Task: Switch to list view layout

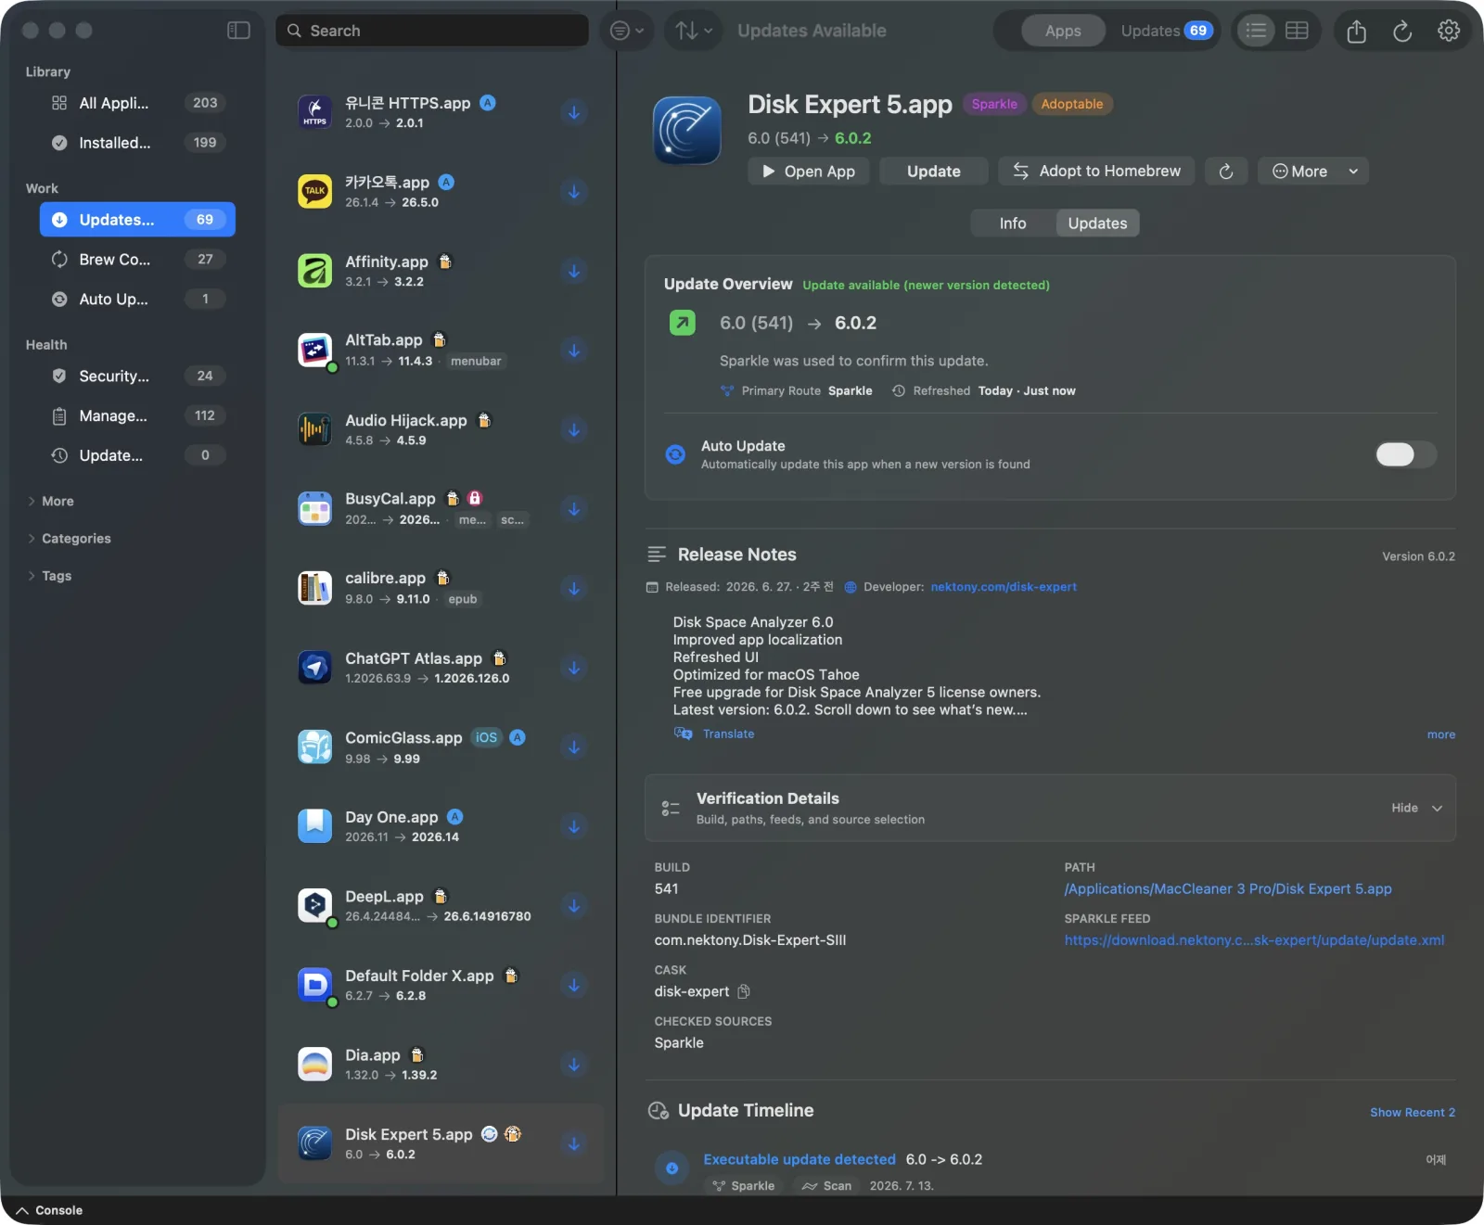Action: (1256, 31)
